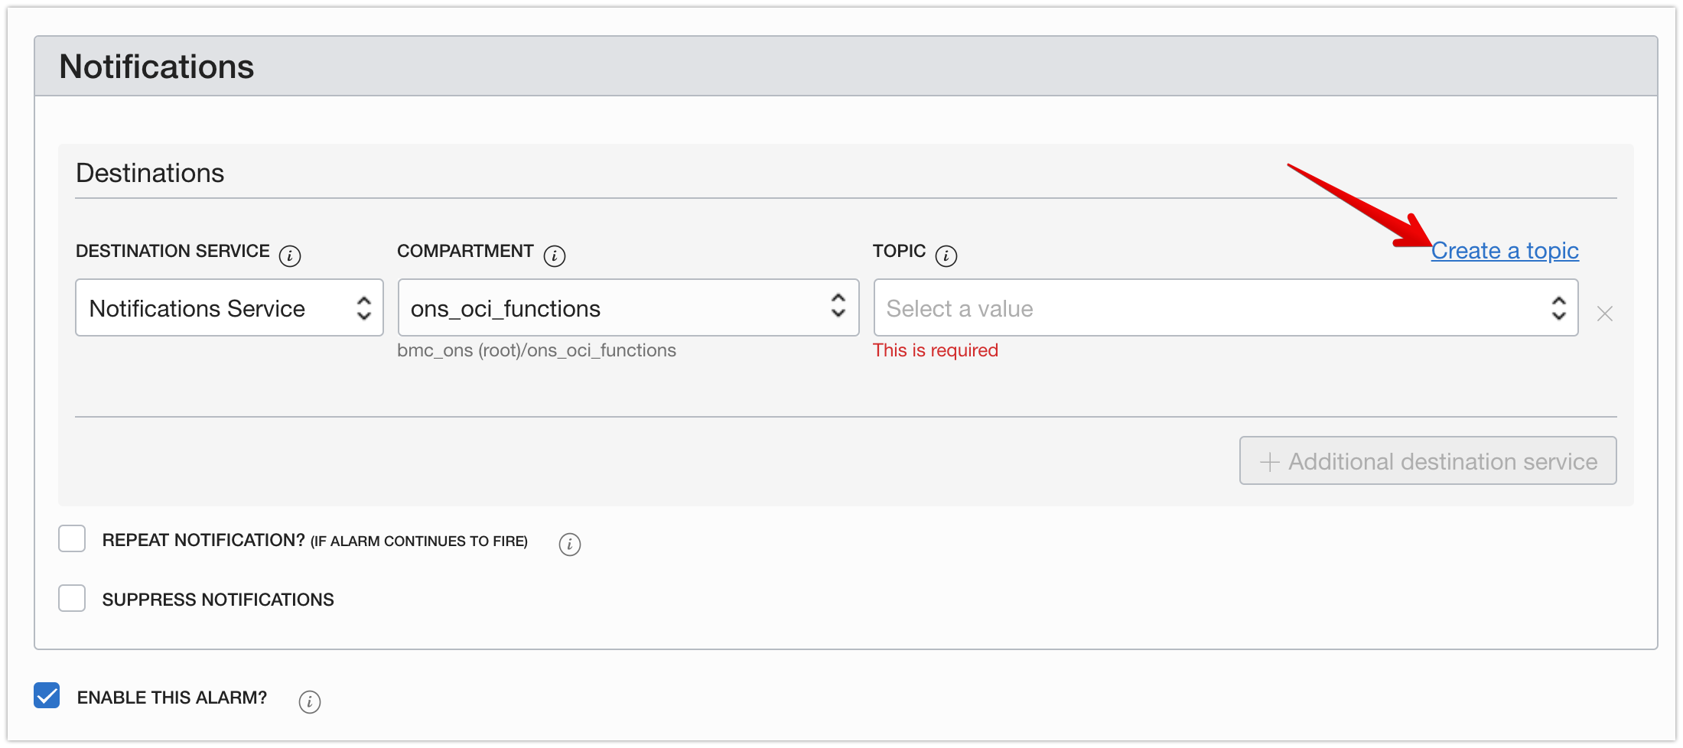Screen dimensions: 1683x748
Task: Click the Destinations section heading
Action: pyautogui.click(x=150, y=173)
